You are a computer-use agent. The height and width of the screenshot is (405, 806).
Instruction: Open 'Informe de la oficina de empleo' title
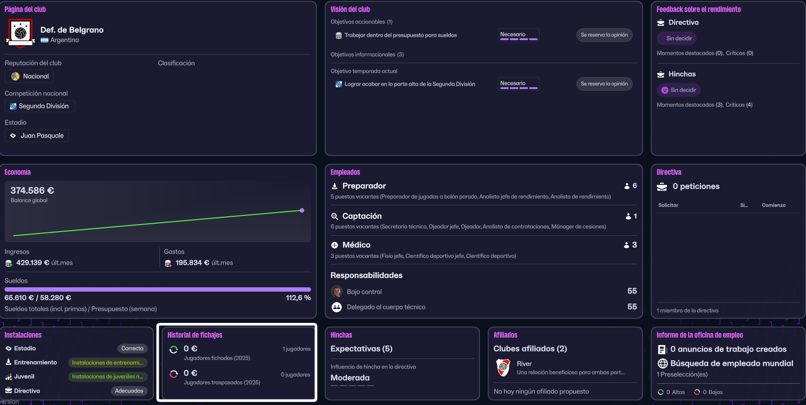point(700,335)
